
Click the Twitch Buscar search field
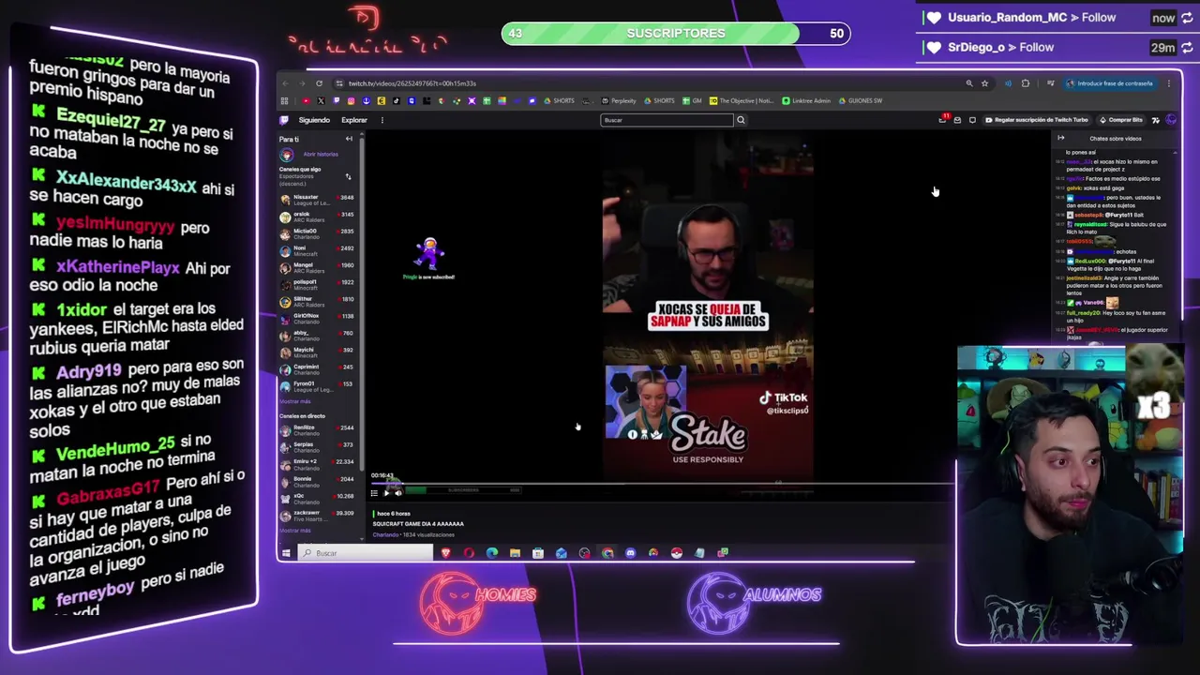tap(667, 120)
